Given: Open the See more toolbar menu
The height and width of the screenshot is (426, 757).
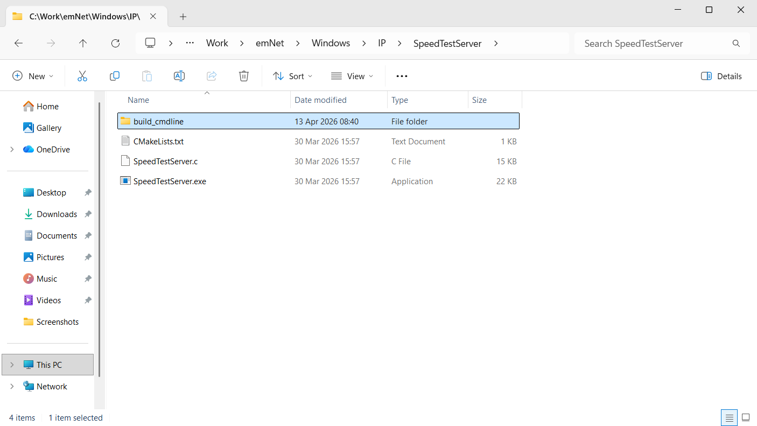Looking at the screenshot, I should [x=401, y=76].
